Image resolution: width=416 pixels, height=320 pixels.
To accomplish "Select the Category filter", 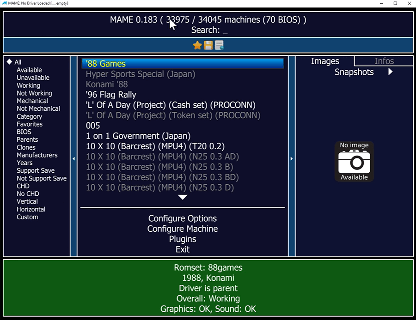I will (29, 116).
